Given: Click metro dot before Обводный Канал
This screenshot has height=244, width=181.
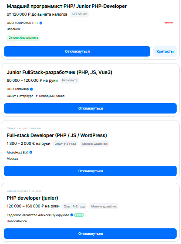Looking at the screenshot, I should 37,96.
